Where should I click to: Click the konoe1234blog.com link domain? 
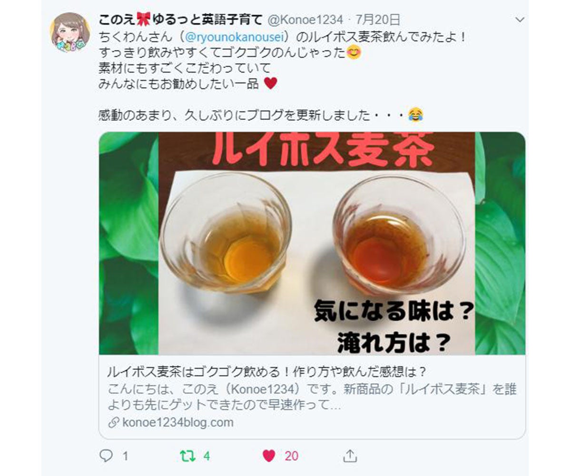tap(178, 422)
